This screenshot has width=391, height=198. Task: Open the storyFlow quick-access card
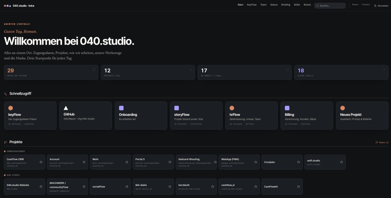pyautogui.click(x=196, y=116)
